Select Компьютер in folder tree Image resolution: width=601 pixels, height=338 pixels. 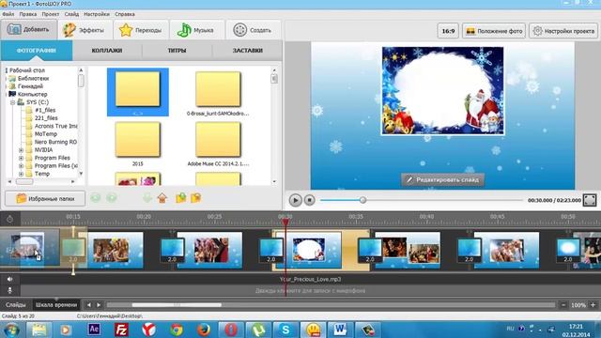click(x=33, y=94)
